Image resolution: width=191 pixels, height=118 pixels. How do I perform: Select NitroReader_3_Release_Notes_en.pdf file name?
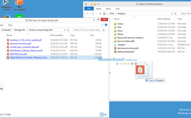26,51
